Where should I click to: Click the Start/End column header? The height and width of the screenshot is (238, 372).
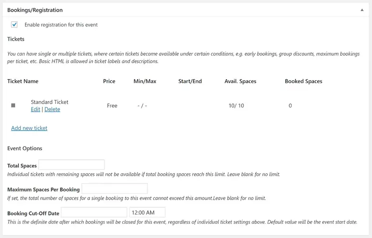(x=190, y=81)
